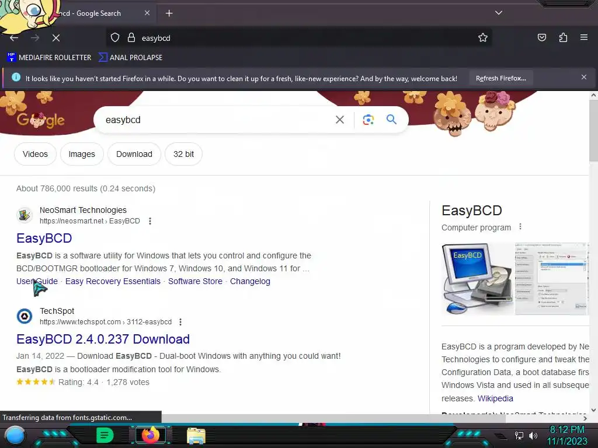Image resolution: width=598 pixels, height=448 pixels.
Task: Open the Firefox hamburger menu
Action: pyautogui.click(x=584, y=37)
